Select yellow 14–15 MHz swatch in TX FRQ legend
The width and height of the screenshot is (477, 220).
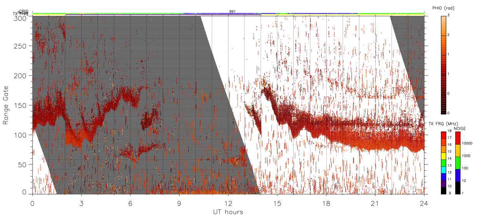click(x=444, y=156)
